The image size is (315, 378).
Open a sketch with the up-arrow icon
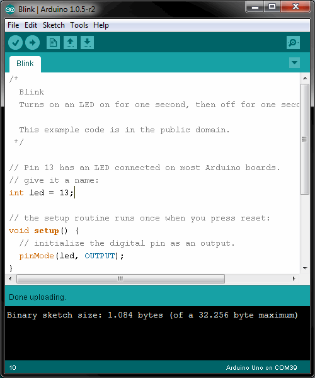[70, 43]
